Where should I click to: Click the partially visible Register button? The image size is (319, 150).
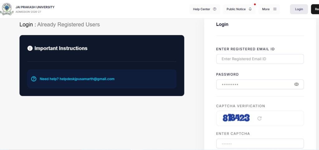315,9
